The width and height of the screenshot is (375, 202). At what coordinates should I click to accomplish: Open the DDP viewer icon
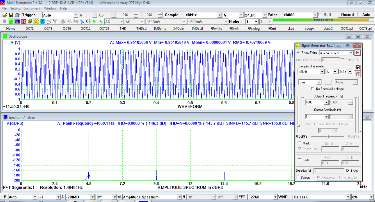click(55, 21)
